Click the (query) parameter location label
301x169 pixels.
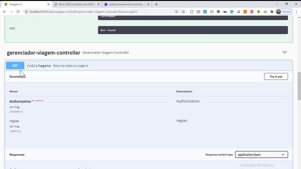(15, 131)
